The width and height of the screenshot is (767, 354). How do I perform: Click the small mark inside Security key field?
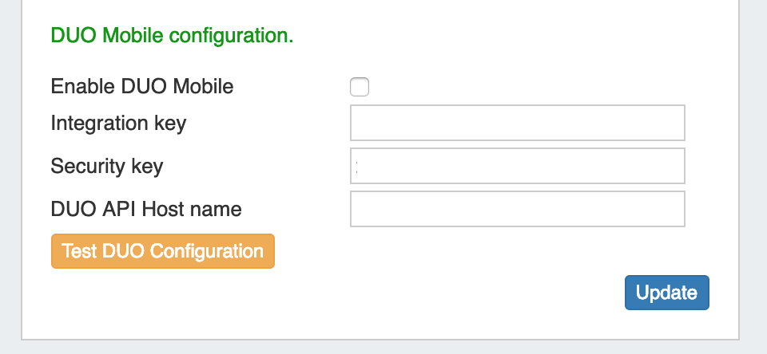pyautogui.click(x=356, y=167)
